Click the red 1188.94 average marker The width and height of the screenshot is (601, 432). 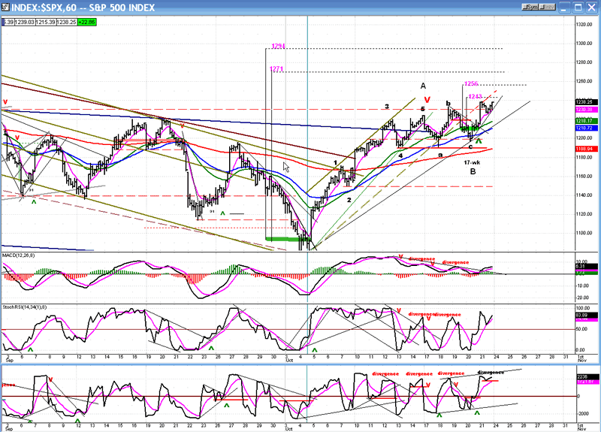(x=587, y=149)
